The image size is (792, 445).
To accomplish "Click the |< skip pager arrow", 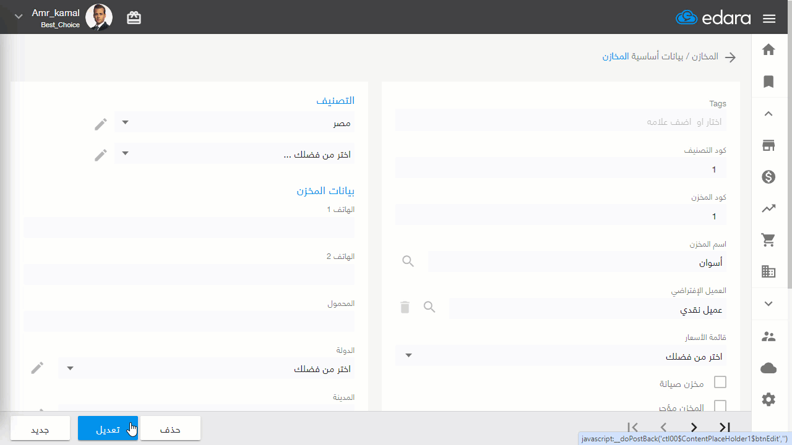I will 632,427.
